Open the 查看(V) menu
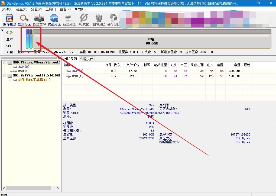This screenshot has width=276, height=196. tap(65, 9)
